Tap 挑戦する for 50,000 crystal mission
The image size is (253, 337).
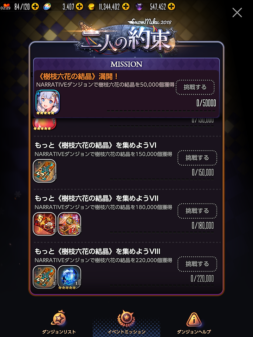[x=195, y=87]
